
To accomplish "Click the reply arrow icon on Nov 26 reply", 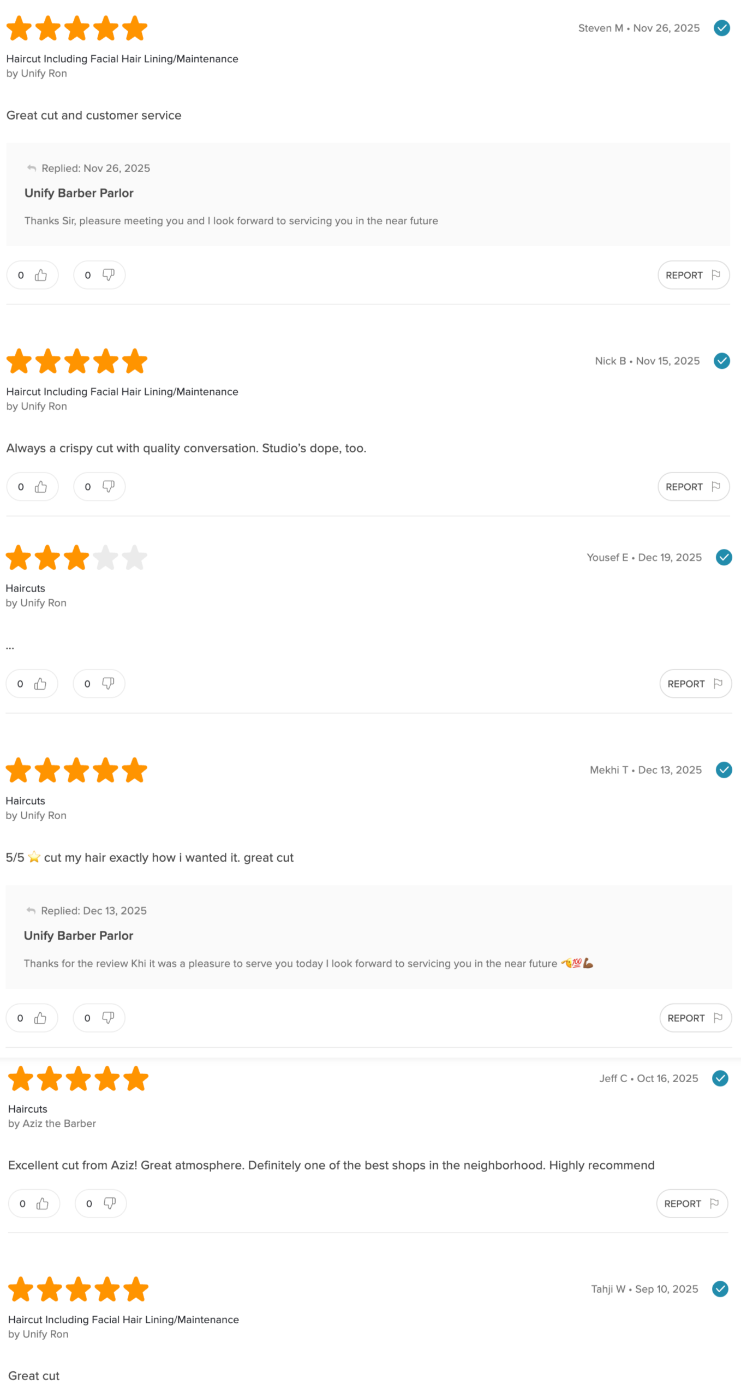I will [x=32, y=168].
